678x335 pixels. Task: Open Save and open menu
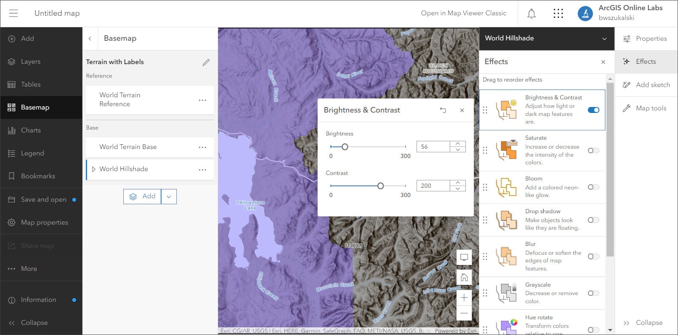tap(41, 200)
